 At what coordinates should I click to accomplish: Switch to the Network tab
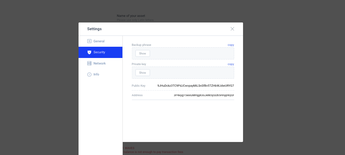[x=100, y=63]
